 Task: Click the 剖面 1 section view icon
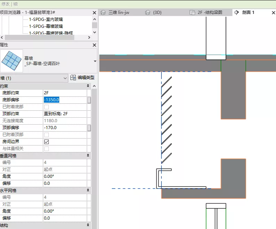pyautogui.click(x=237, y=13)
